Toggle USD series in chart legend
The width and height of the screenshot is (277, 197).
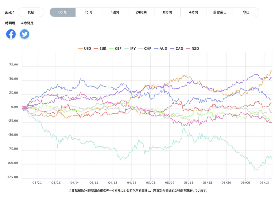tap(84, 48)
